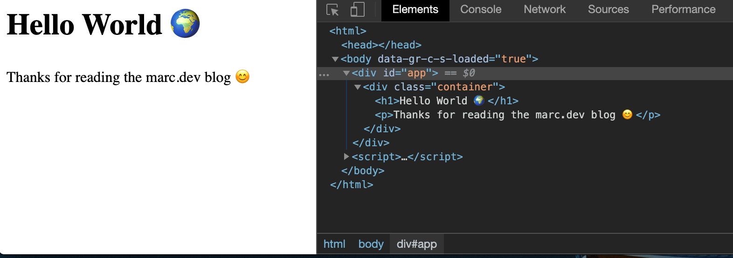Go to the Sources tab
This screenshot has width=733, height=258.
coord(608,10)
